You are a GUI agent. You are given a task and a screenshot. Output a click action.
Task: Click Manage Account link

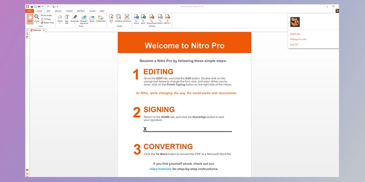(x=298, y=39)
